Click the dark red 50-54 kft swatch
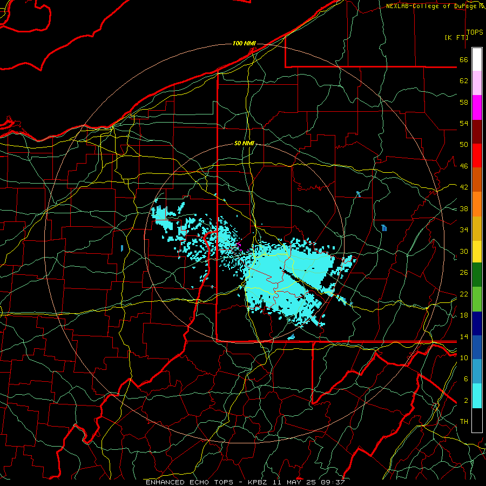Screen dimensions: 486x486 click(x=477, y=131)
